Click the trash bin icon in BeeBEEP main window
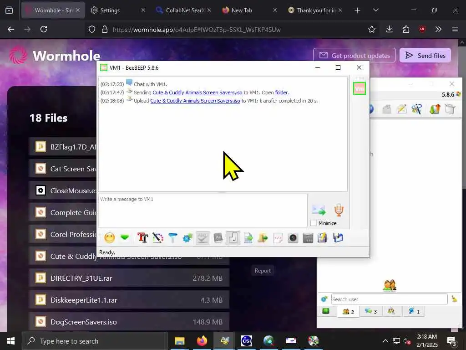Screen dimensions: 466x350 [450, 109]
